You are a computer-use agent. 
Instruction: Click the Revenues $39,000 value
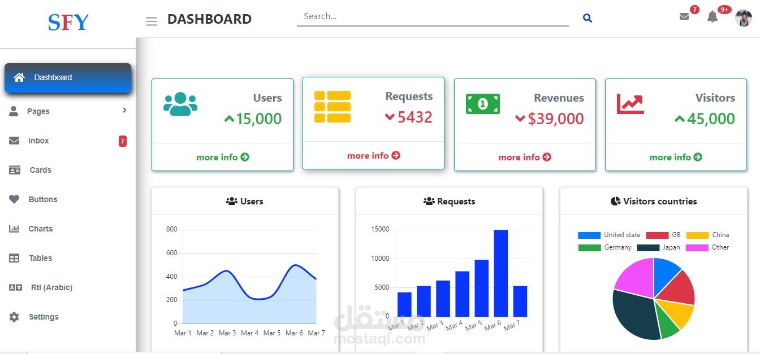click(x=550, y=119)
